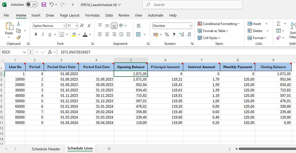The image size is (296, 153).
Task: Click the Orientation text angle icon
Action: (121, 25)
